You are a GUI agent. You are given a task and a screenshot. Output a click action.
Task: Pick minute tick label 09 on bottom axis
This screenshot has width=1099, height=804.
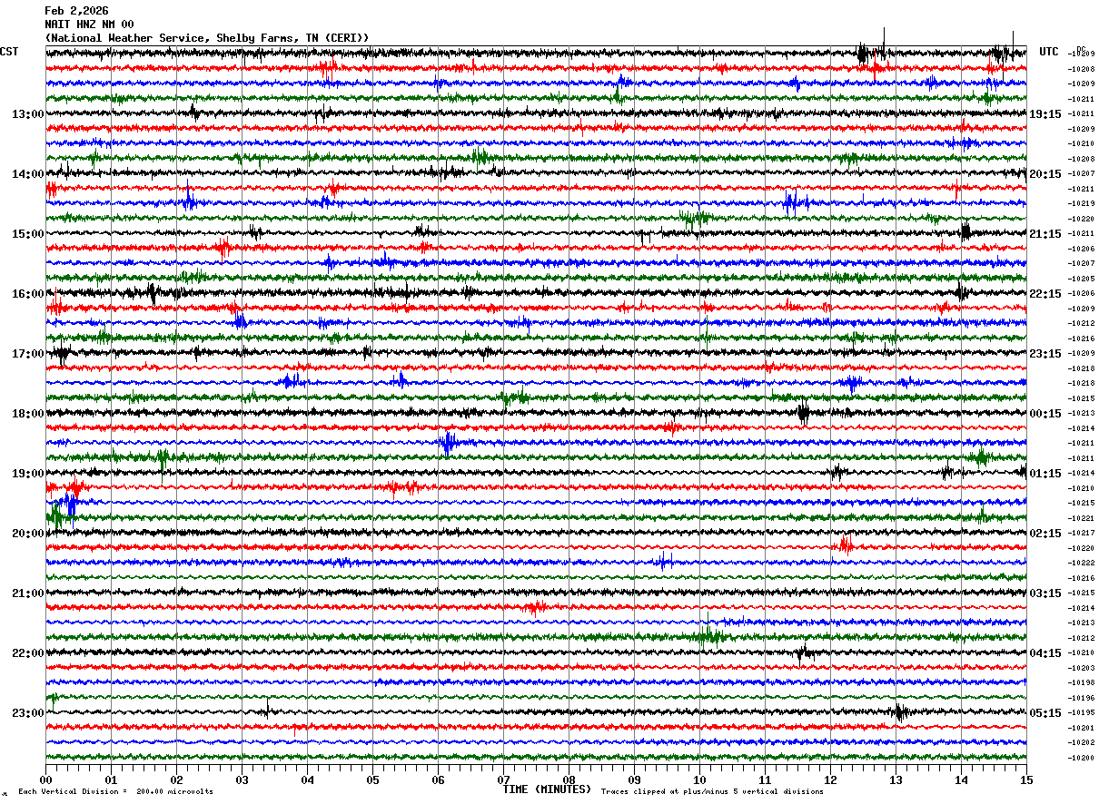[x=634, y=779]
